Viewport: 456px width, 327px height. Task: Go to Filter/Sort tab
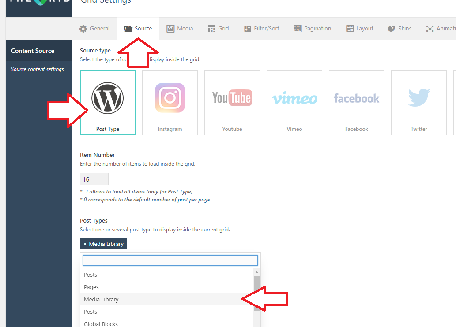pyautogui.click(x=261, y=29)
